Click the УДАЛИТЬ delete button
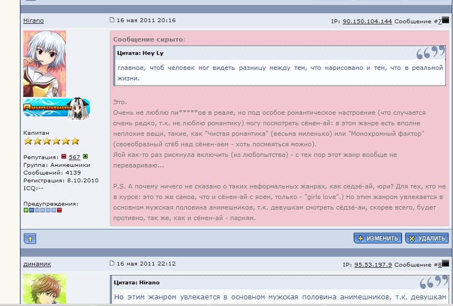 [427, 238]
